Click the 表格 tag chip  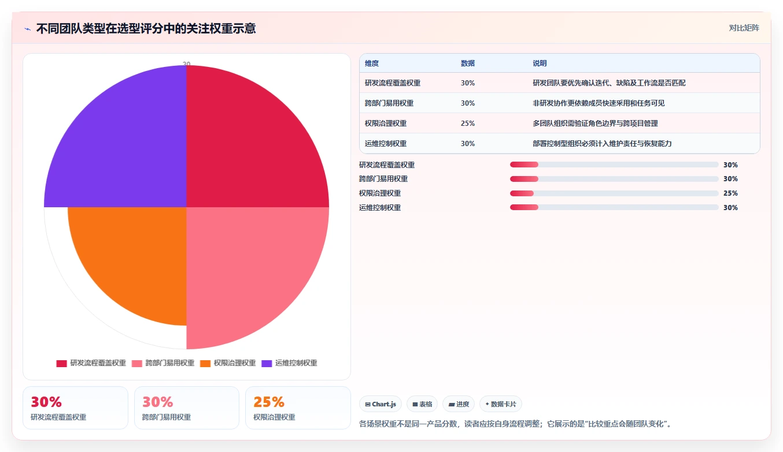(x=422, y=404)
